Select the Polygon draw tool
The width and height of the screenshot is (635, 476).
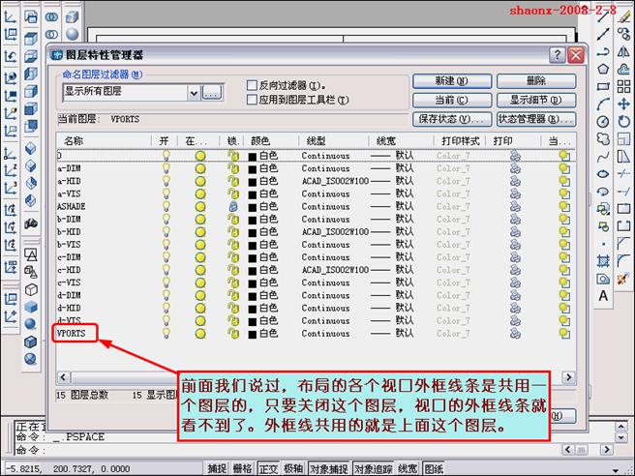pos(603,69)
